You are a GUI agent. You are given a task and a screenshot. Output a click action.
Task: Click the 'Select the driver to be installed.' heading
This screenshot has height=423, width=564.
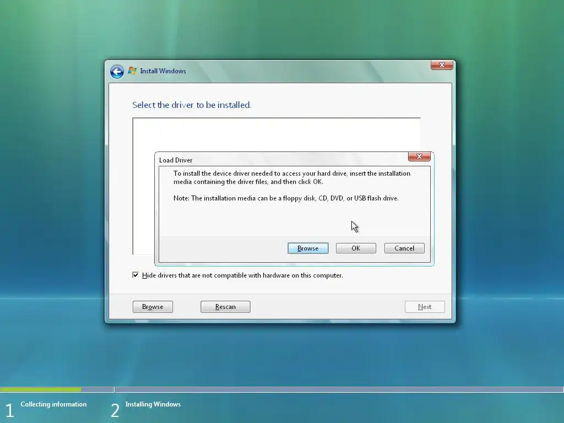[x=192, y=105]
